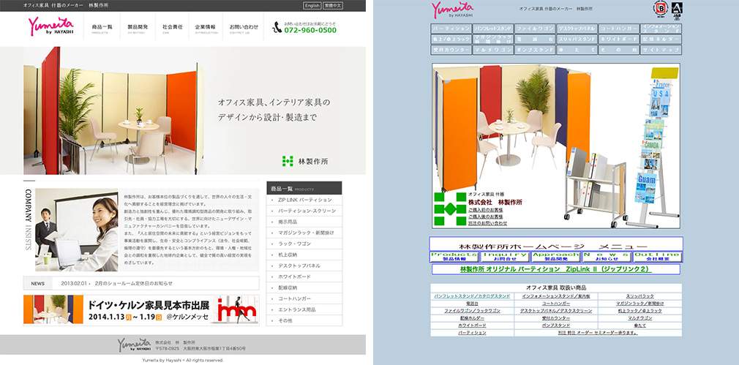This screenshot has height=365, width=739.
Task: Click the ご購入後のお客様 link under 林製作所
Action: [x=484, y=217]
